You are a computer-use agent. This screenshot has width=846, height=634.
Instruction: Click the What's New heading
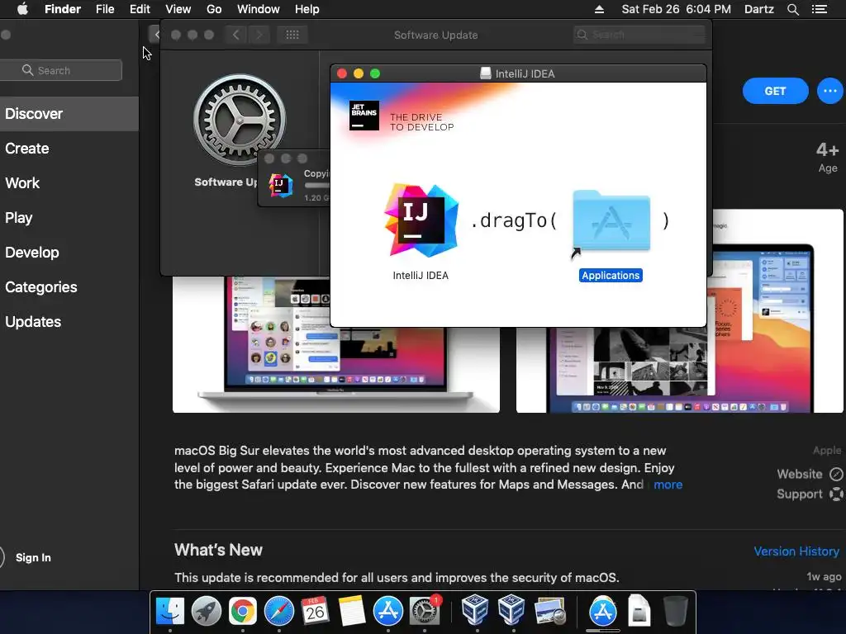tap(218, 550)
